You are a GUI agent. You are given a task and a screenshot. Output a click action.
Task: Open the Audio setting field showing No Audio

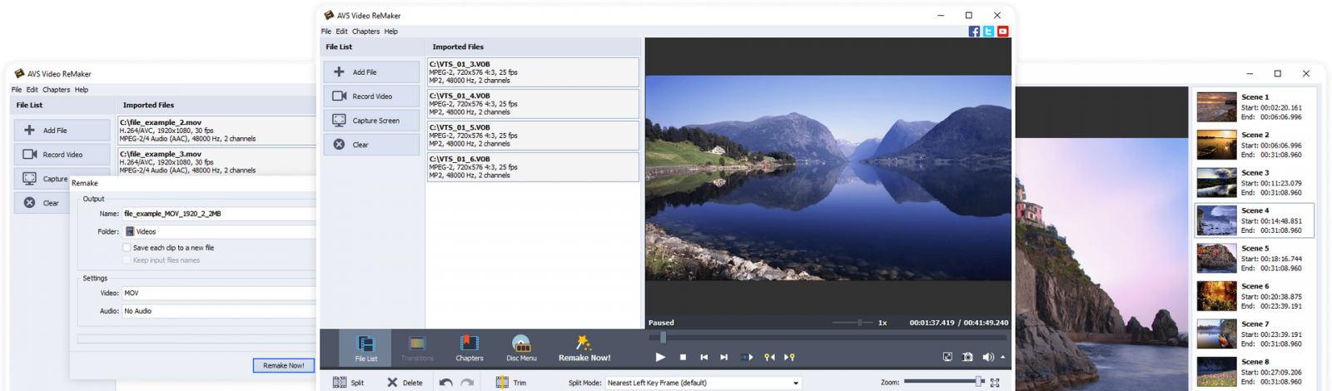[218, 311]
